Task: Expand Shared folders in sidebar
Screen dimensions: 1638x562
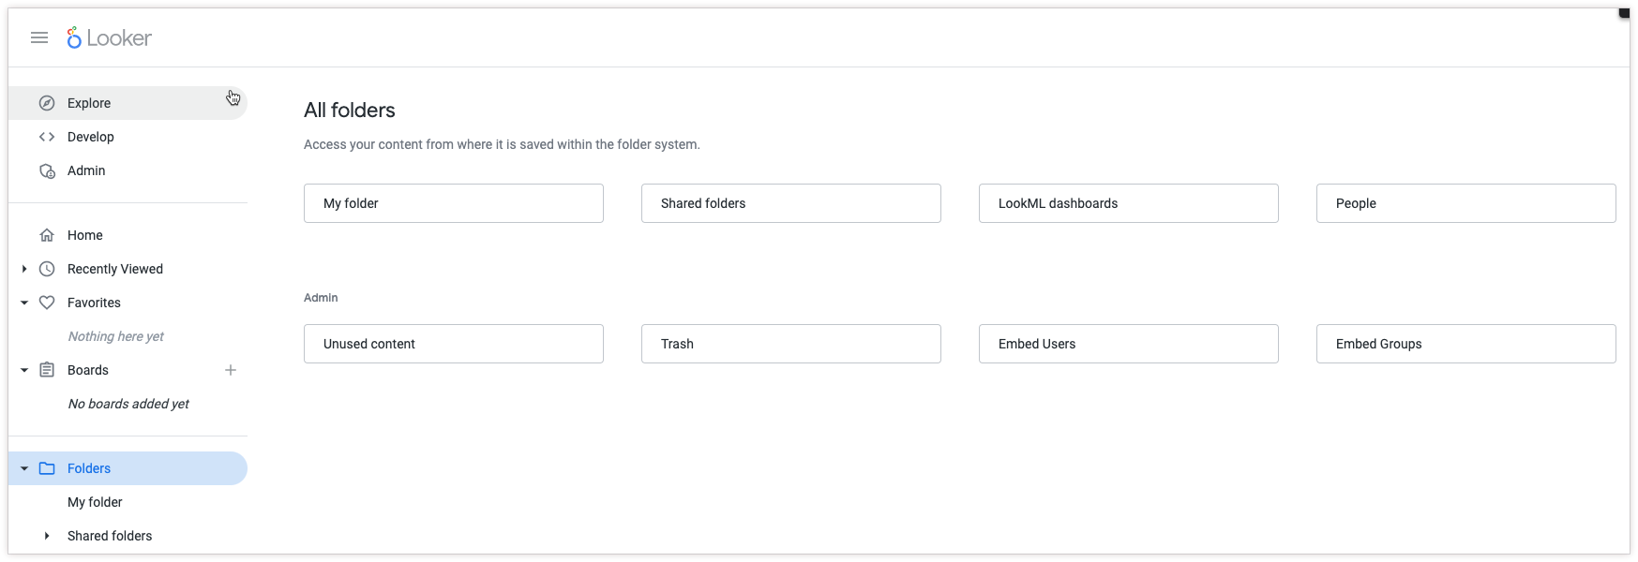Action: (47, 536)
